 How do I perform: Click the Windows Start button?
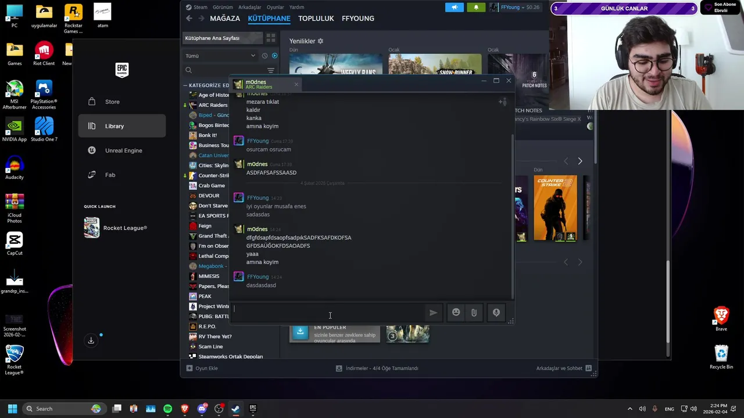[x=12, y=409]
